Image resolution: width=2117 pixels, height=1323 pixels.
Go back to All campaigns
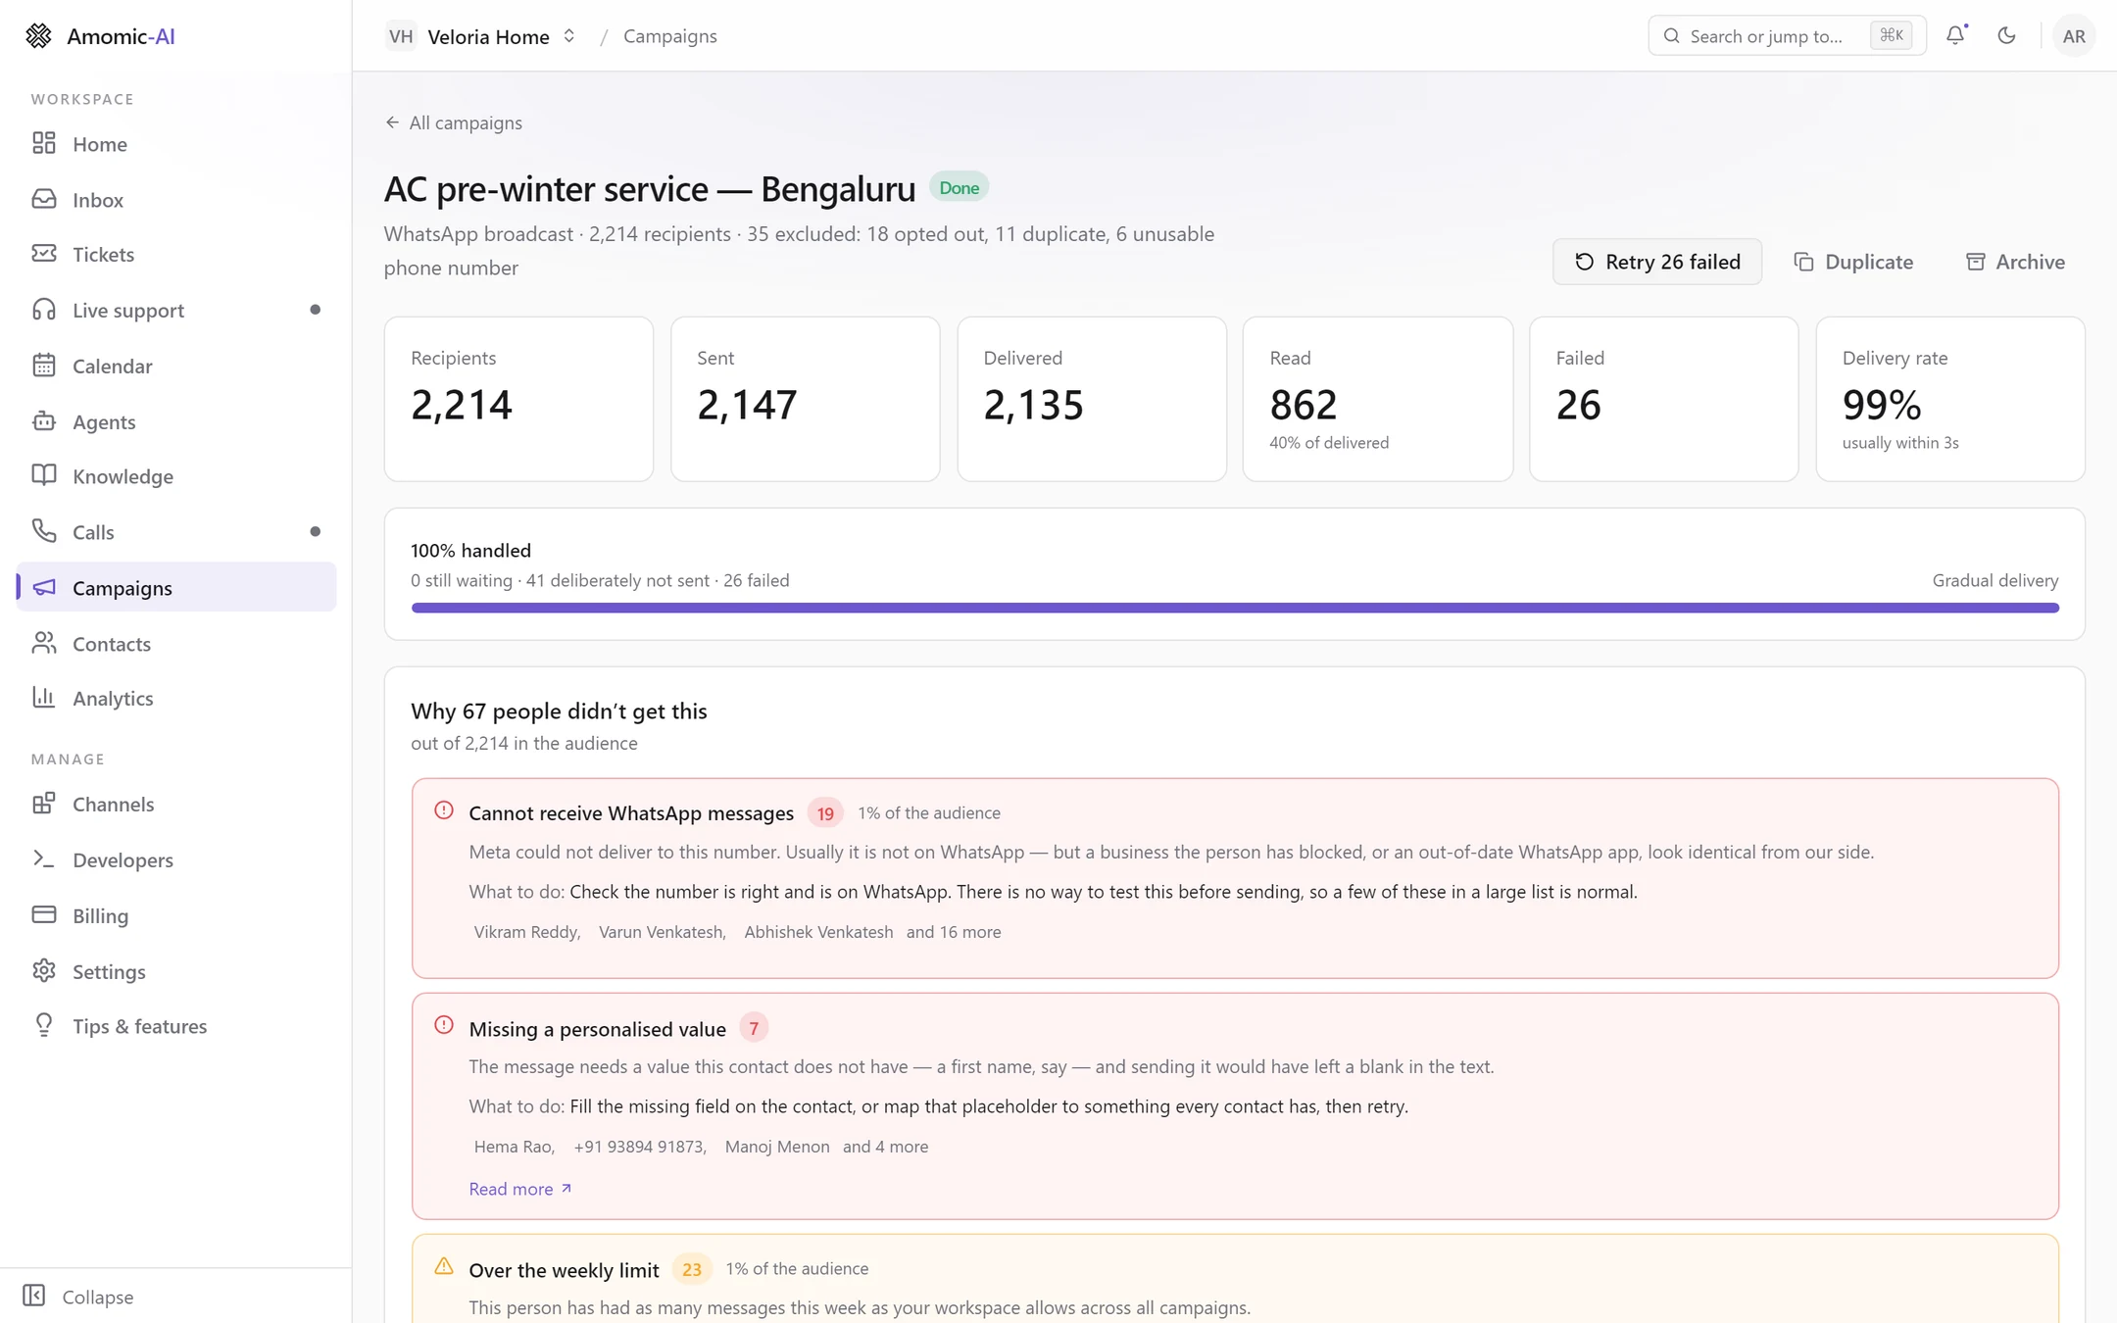(454, 122)
